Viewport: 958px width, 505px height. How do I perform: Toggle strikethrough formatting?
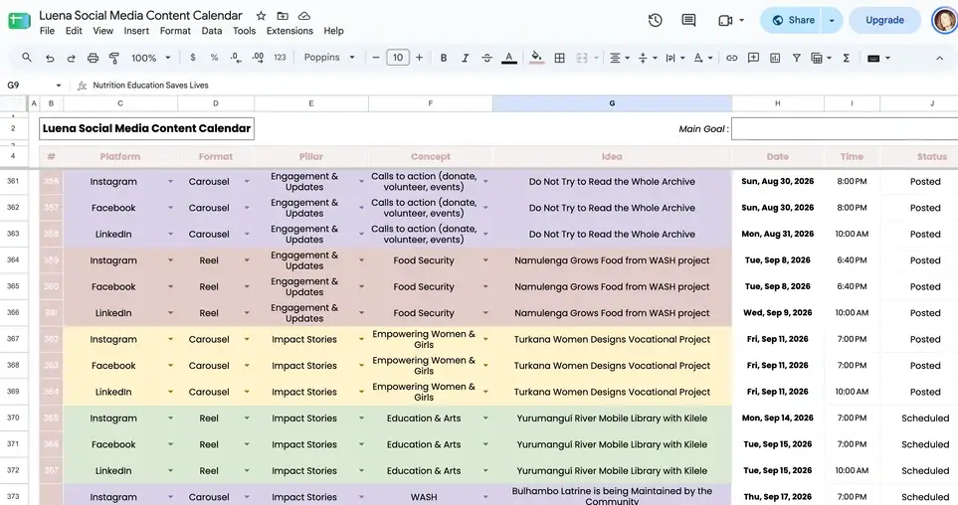click(x=486, y=58)
